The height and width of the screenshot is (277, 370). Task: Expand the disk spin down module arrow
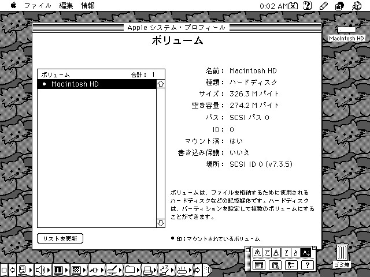[x=121, y=270]
